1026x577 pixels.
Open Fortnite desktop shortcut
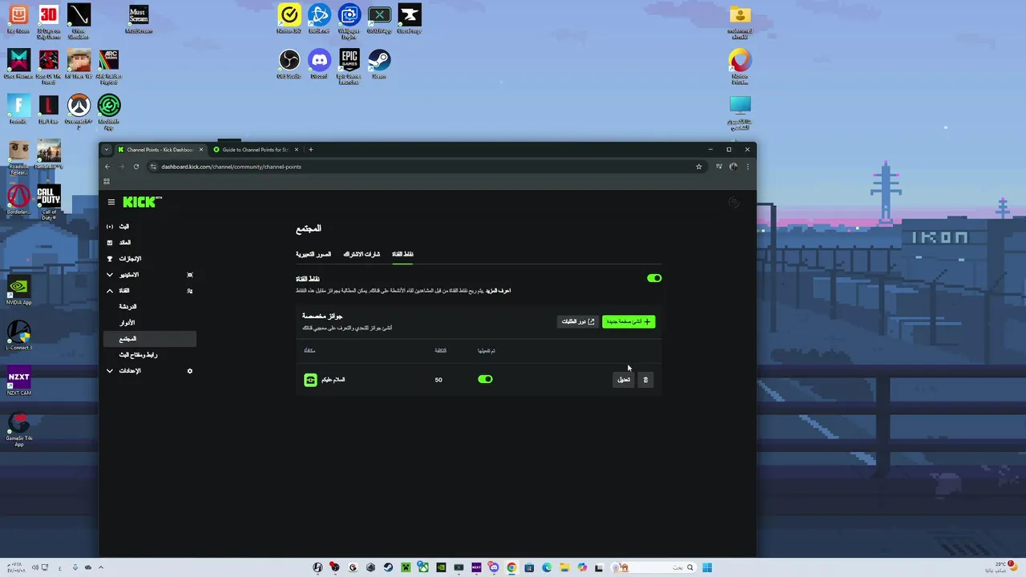click(18, 109)
